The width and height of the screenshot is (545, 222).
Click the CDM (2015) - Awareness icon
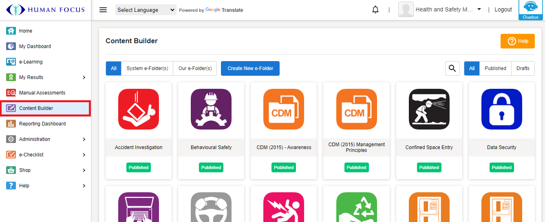(x=284, y=109)
